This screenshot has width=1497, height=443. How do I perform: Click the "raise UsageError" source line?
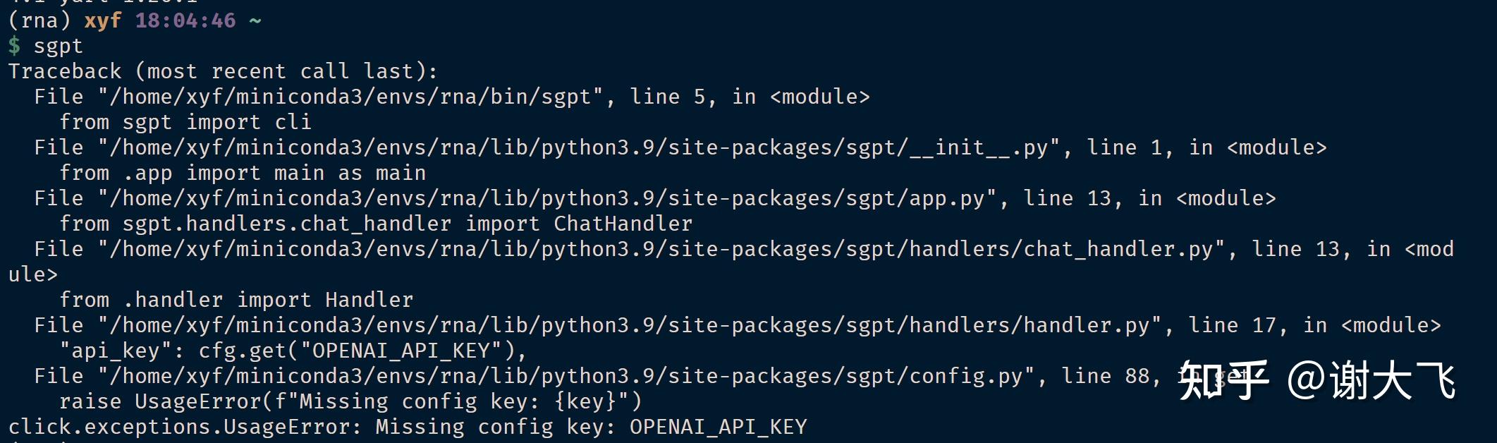pos(350,401)
